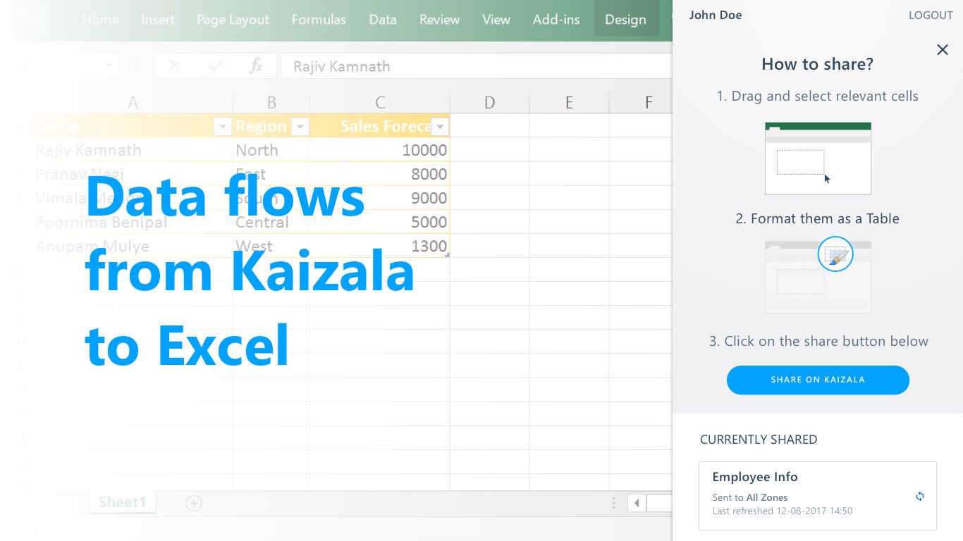Select the Sheet1 tab
Viewport: 963px width, 541px height.
click(123, 502)
